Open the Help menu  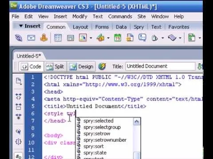pos(179,16)
